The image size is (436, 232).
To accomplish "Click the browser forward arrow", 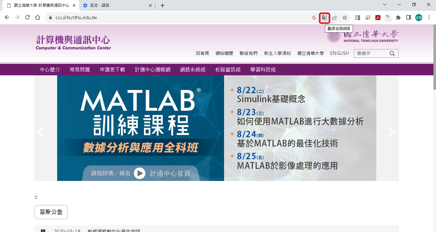I will coord(17,17).
